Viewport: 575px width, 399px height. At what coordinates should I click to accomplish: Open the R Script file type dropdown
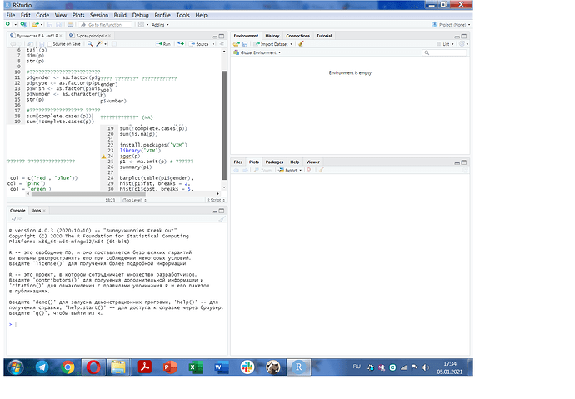click(x=216, y=200)
